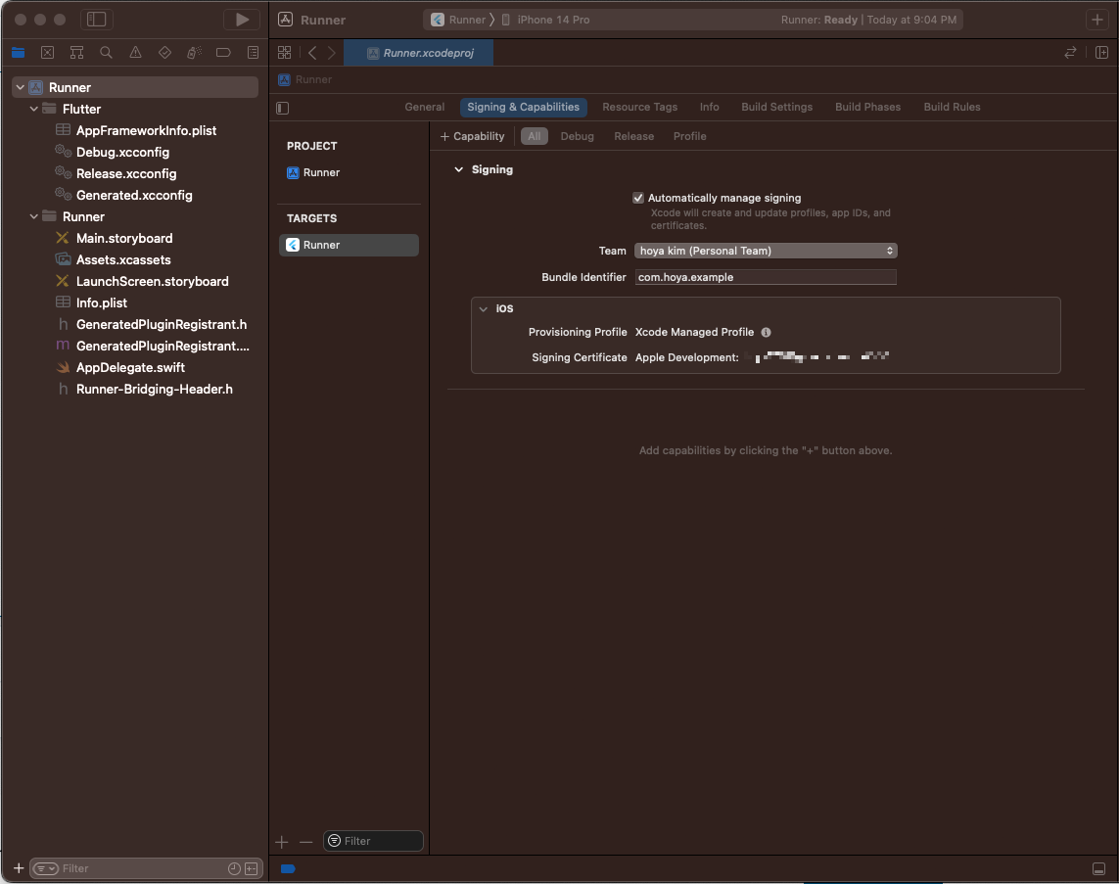The height and width of the screenshot is (884, 1119).
Task: Open the Info tab
Action: [710, 107]
